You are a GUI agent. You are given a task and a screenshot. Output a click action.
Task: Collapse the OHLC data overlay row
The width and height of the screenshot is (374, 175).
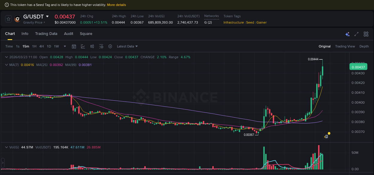(x=7, y=57)
